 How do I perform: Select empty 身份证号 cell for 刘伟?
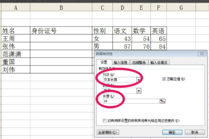coord(61,69)
